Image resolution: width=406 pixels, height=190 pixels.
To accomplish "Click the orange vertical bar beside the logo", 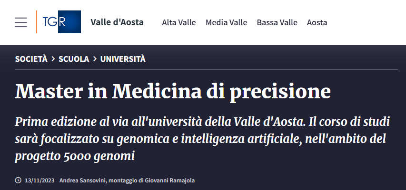I will coord(37,22).
